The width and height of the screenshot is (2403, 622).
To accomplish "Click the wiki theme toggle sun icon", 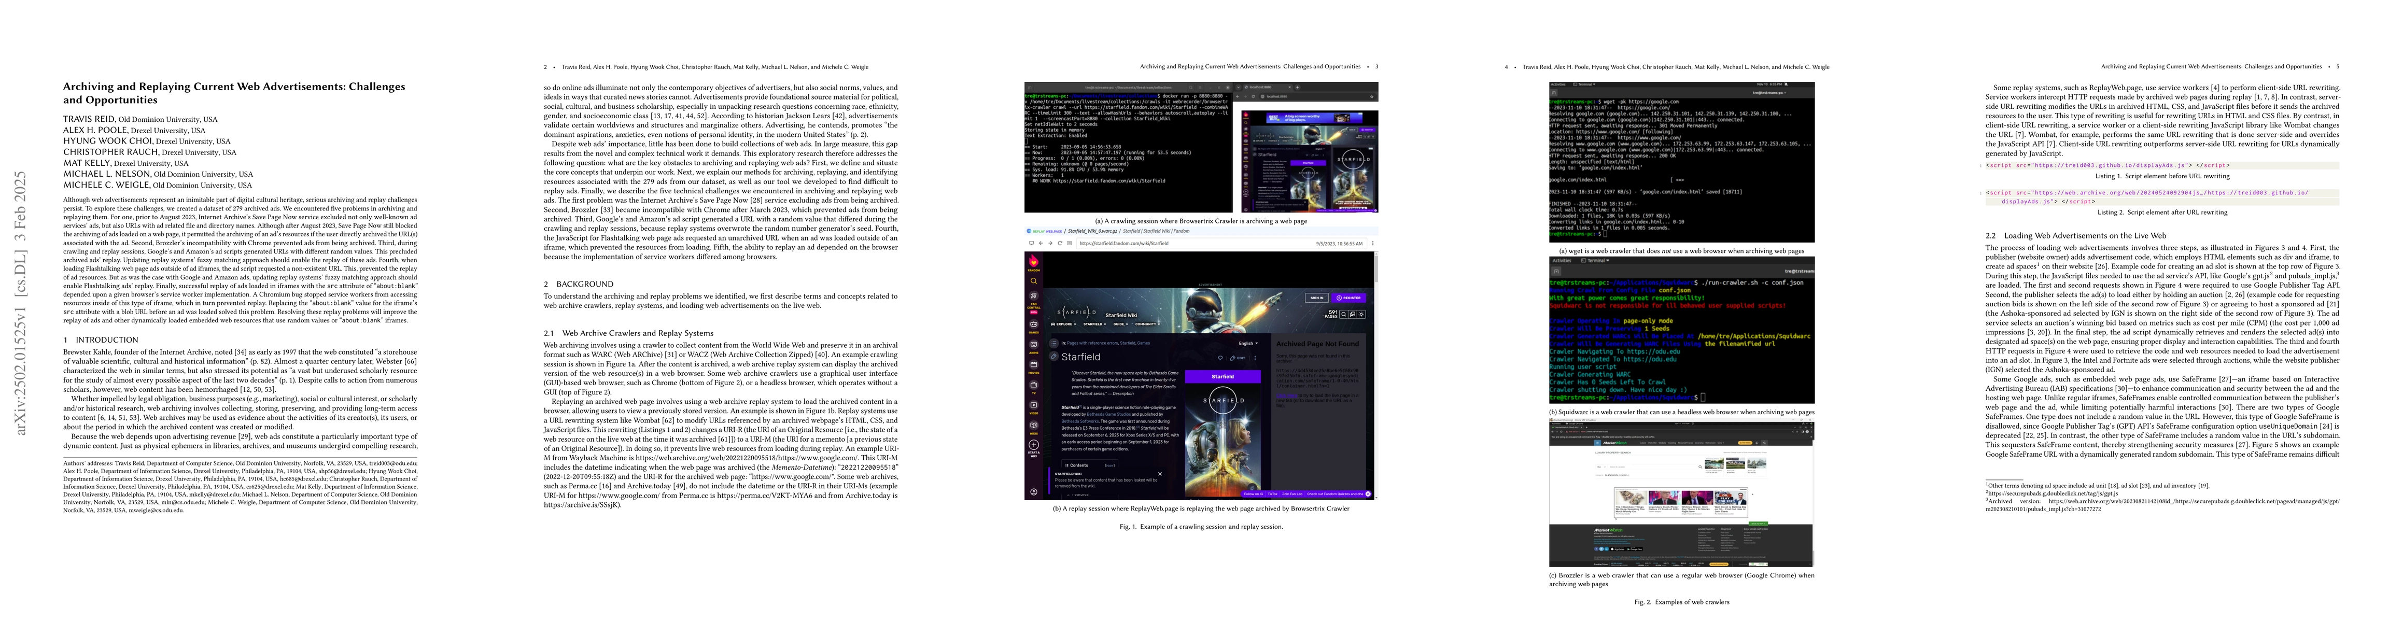I will pyautogui.click(x=1361, y=314).
